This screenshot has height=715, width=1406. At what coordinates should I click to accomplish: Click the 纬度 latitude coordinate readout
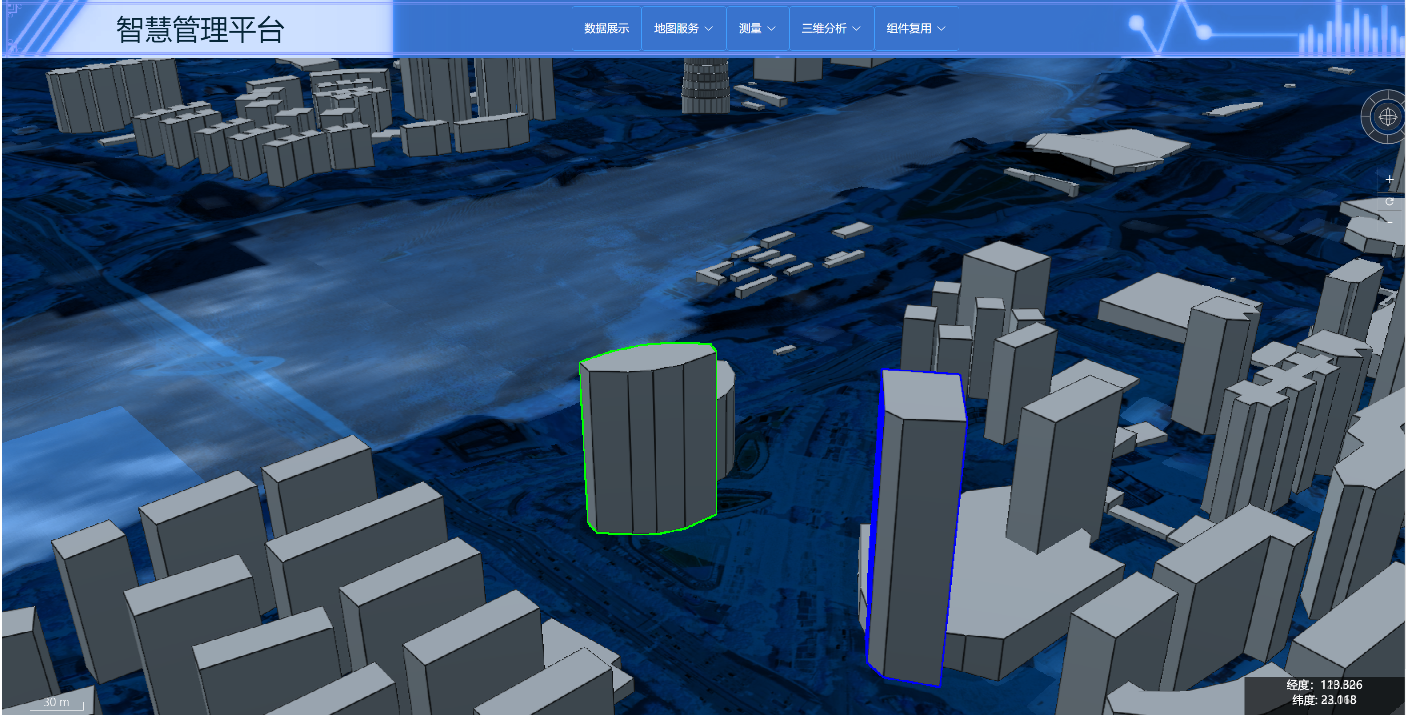point(1324,700)
